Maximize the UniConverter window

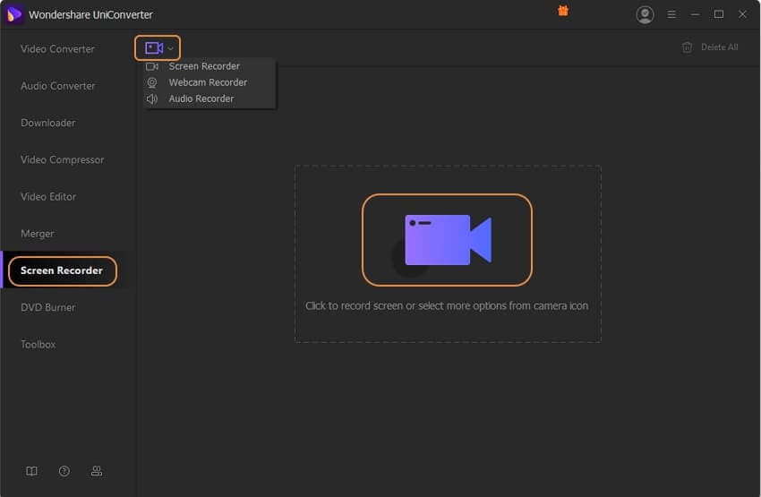719,14
